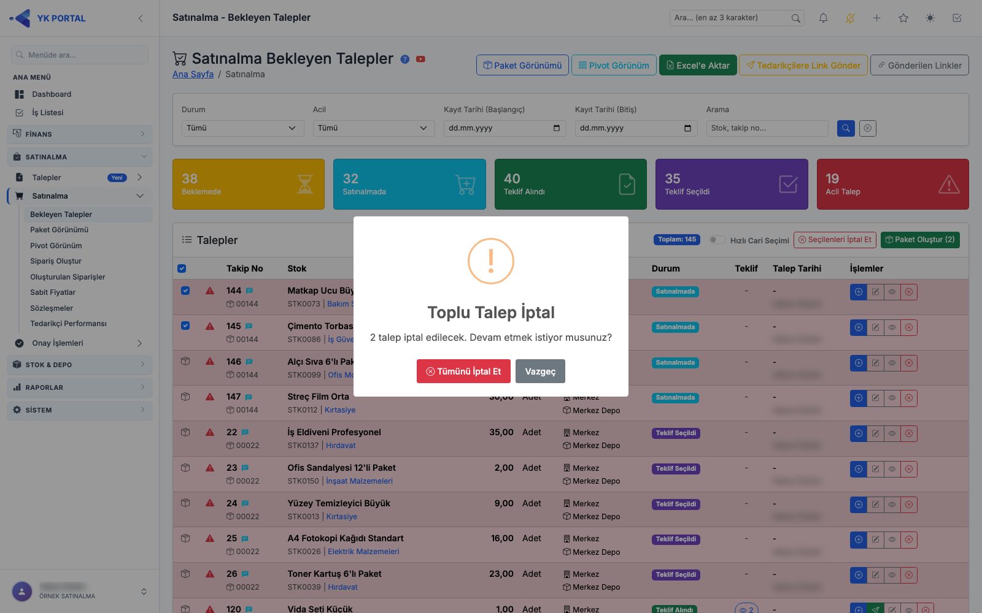Expand the SİSTEM section
Screen dimensions: 982x613
pos(80,410)
